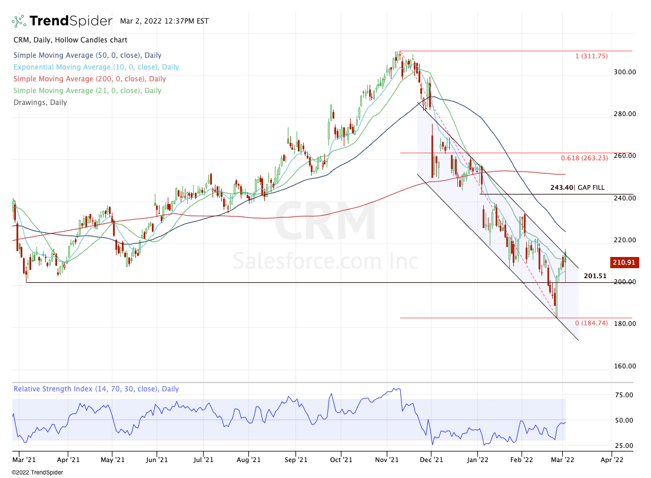Click the '243.40| GAP FILL' annotation
The image size is (651, 478).
[x=577, y=187]
